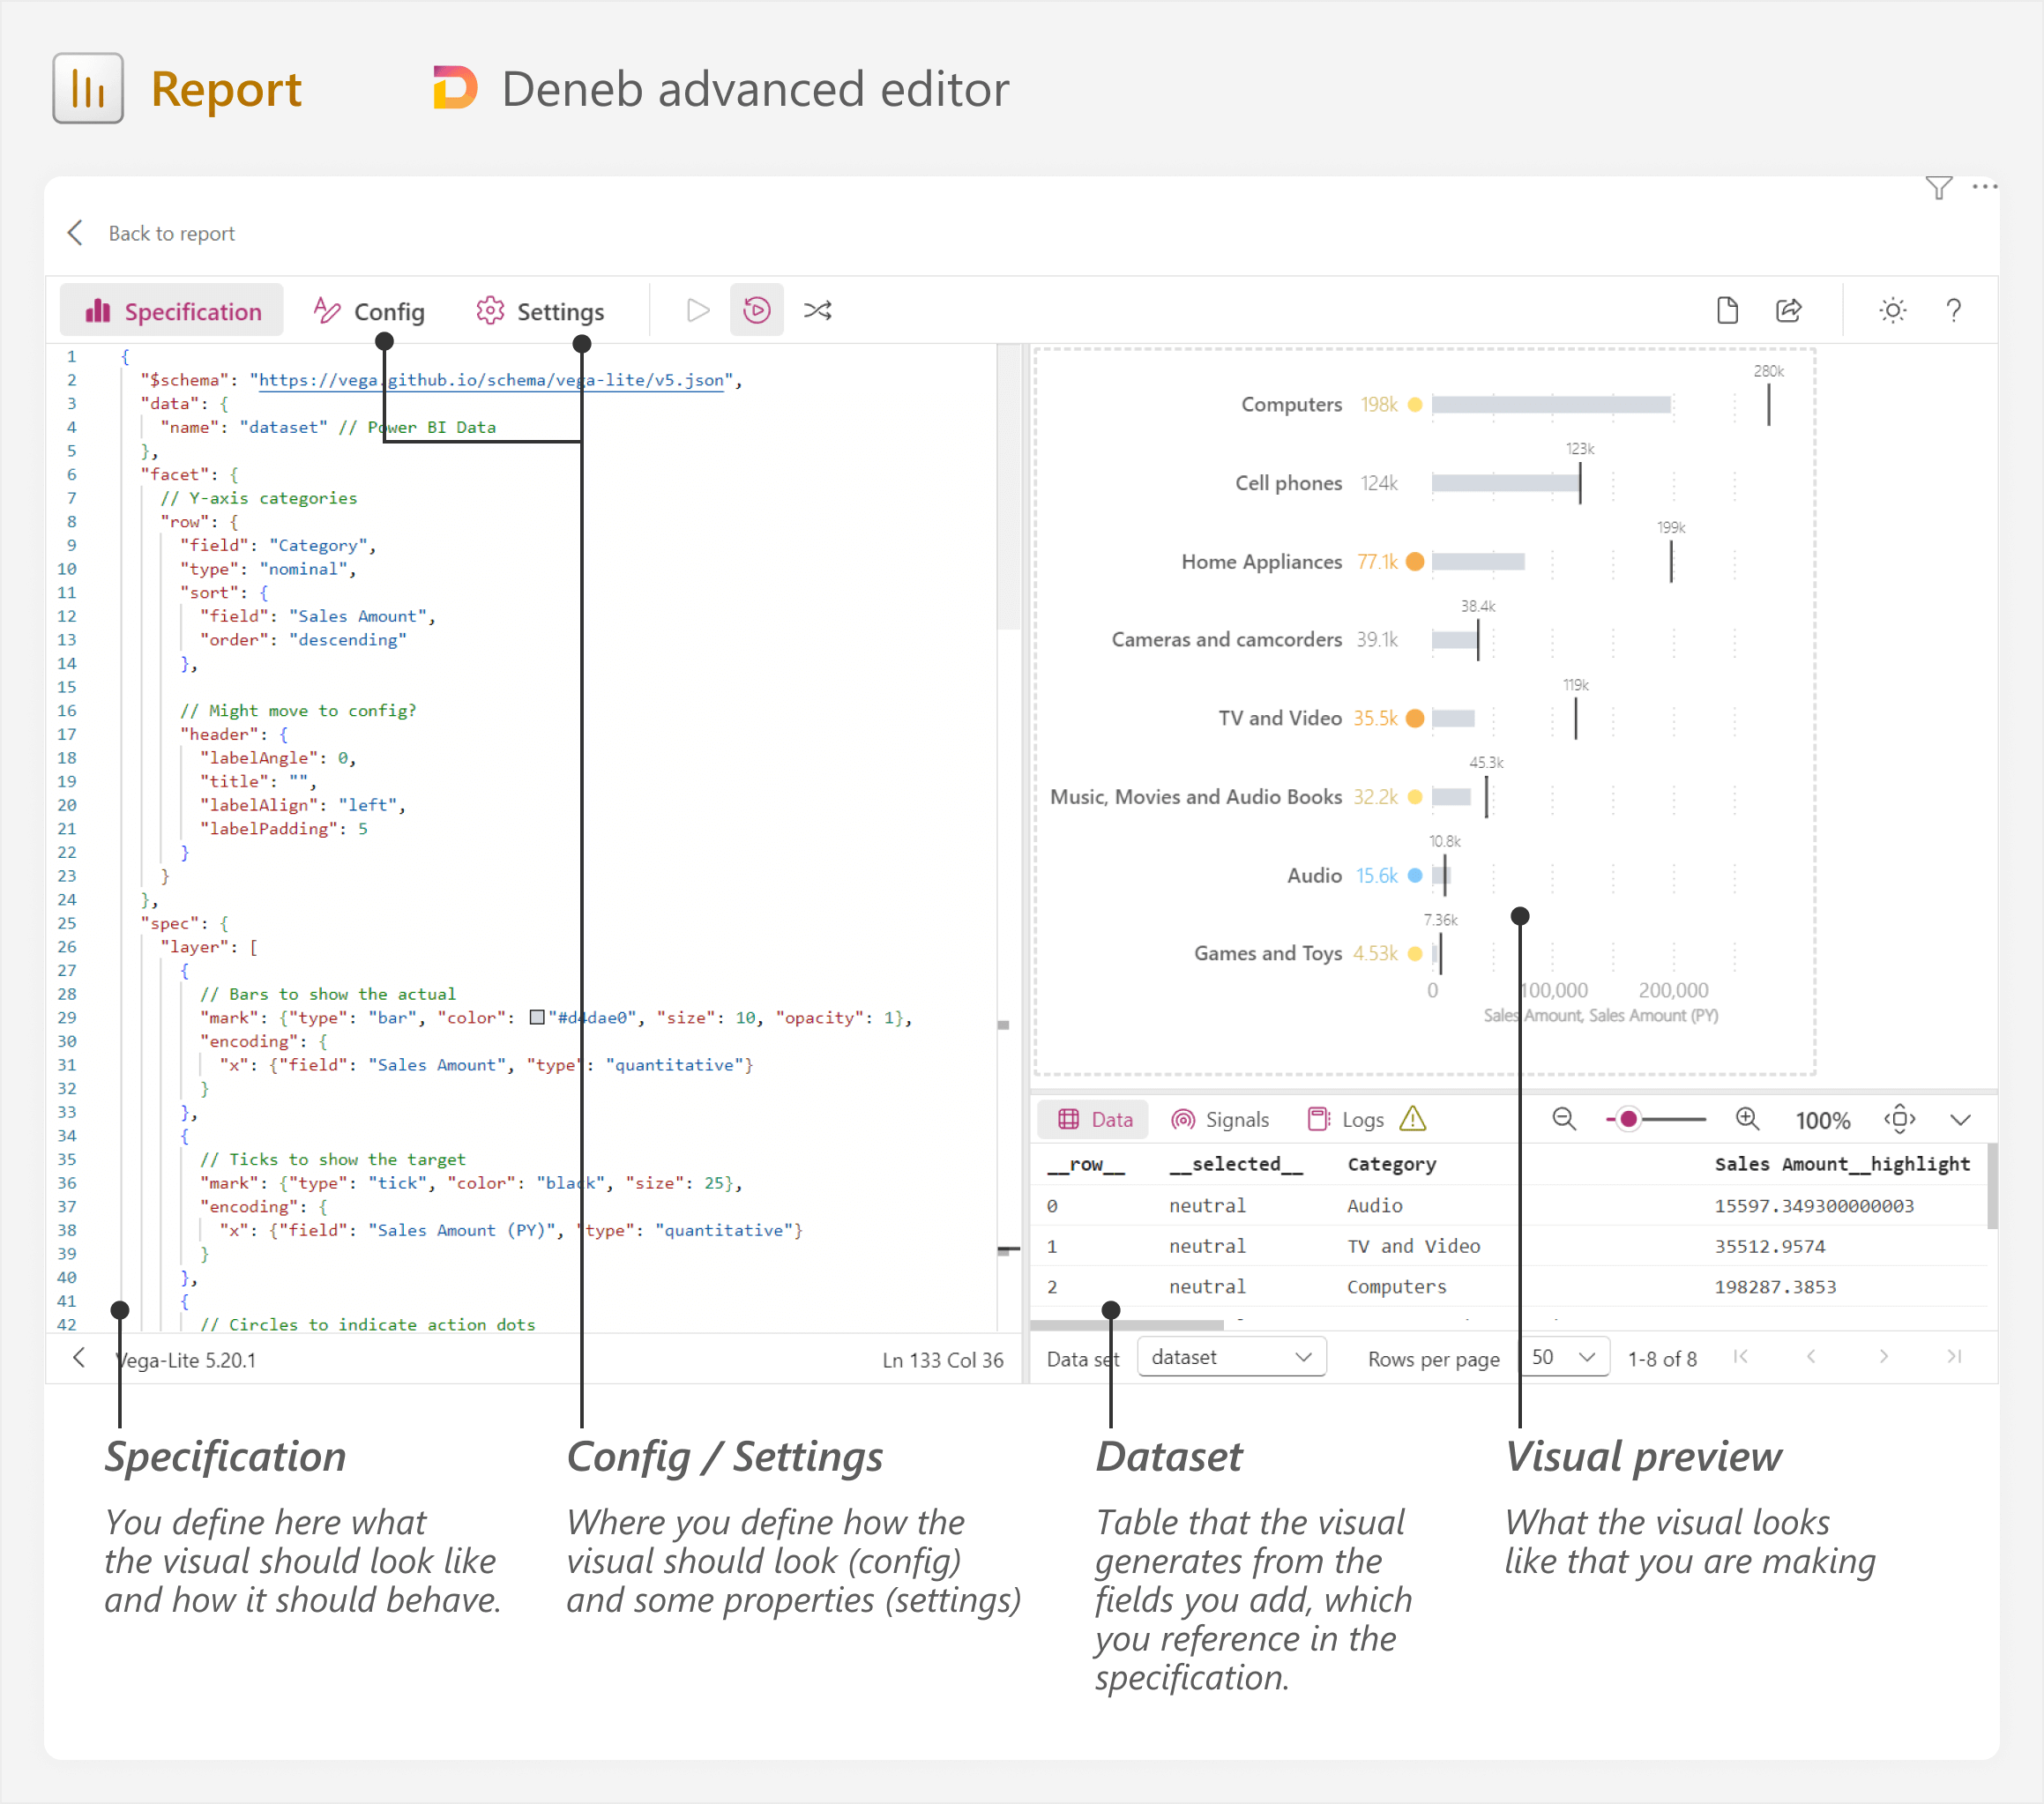This screenshot has width=2044, height=1804.
Task: Go to last page of data
Action: (x=1954, y=1357)
